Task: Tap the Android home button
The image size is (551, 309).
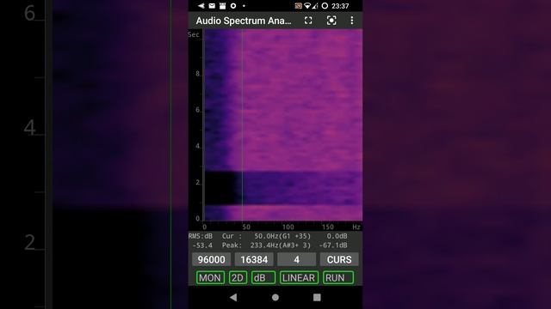Action: click(x=275, y=298)
